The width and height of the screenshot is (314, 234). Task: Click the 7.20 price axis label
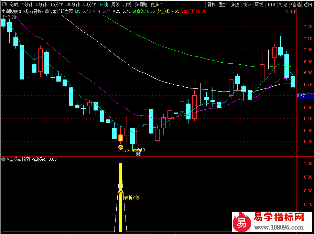tap(308, 26)
